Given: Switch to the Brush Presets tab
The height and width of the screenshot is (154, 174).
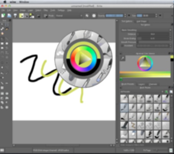Looking at the screenshot, I should (x=128, y=84).
